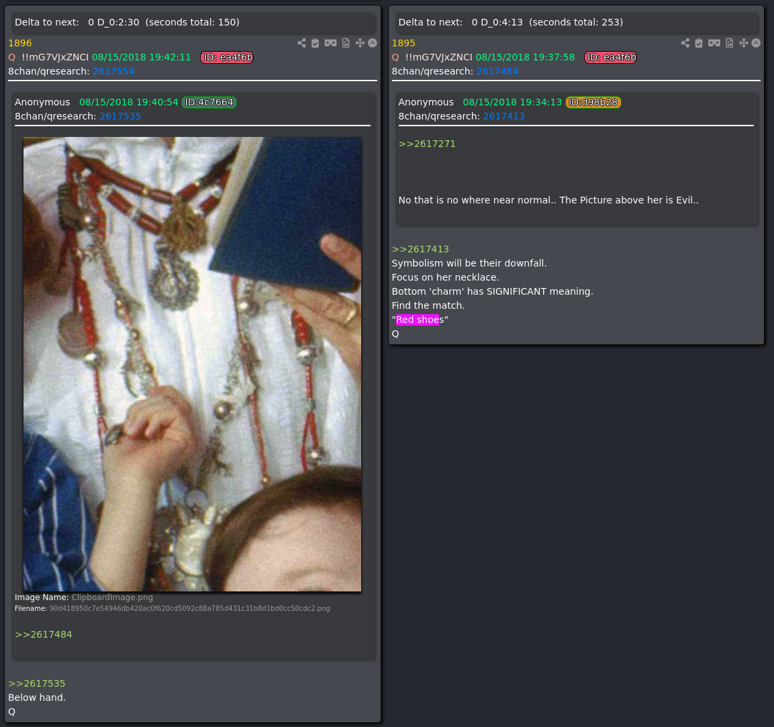Viewport: 774px width, 727px height.
Task: Click the share icon on post 1896
Action: click(x=301, y=43)
